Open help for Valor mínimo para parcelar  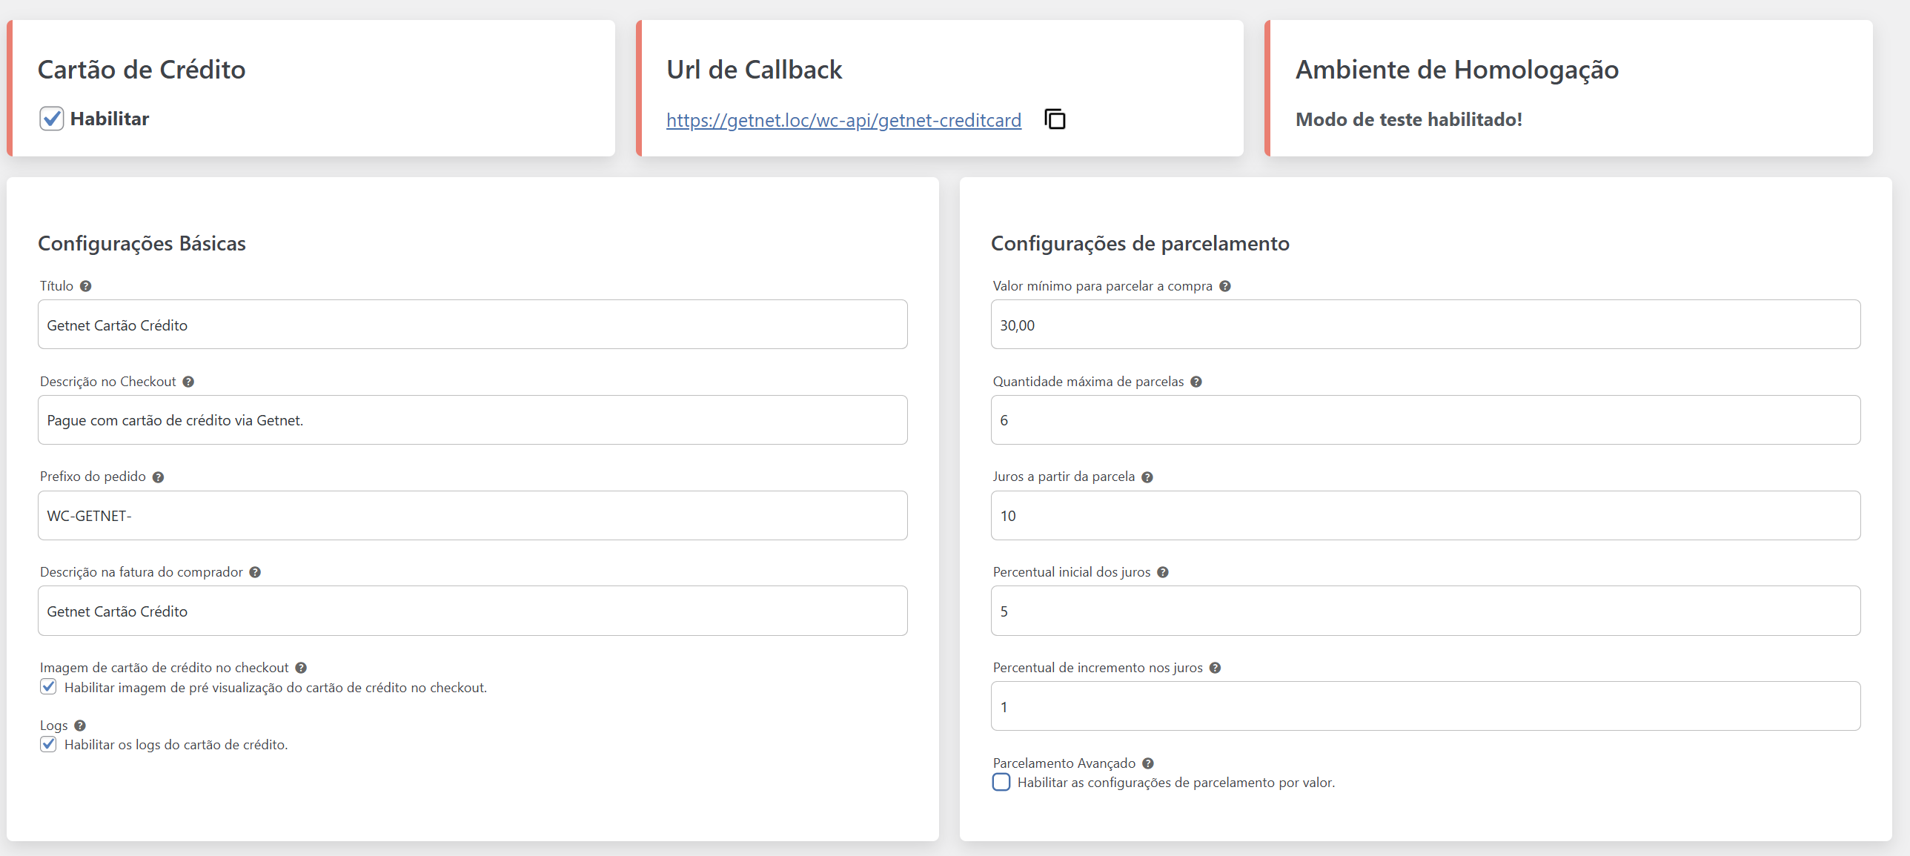click(1225, 286)
